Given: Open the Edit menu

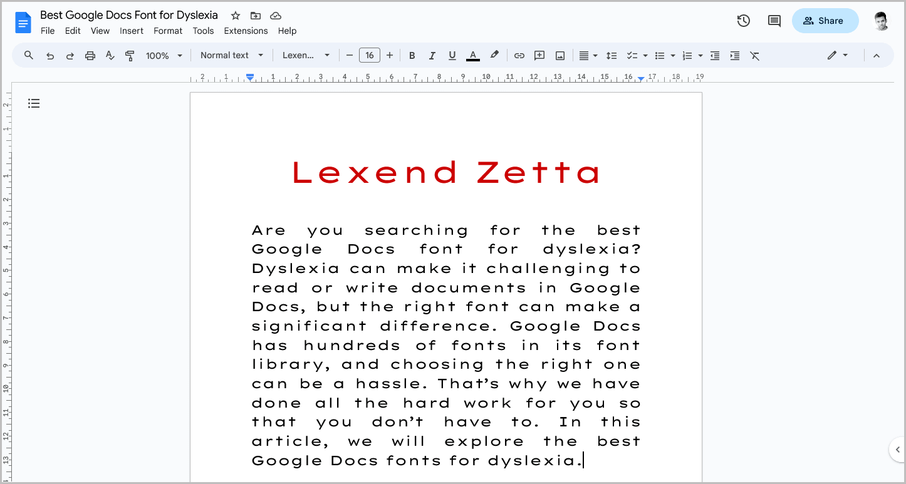Looking at the screenshot, I should (73, 31).
